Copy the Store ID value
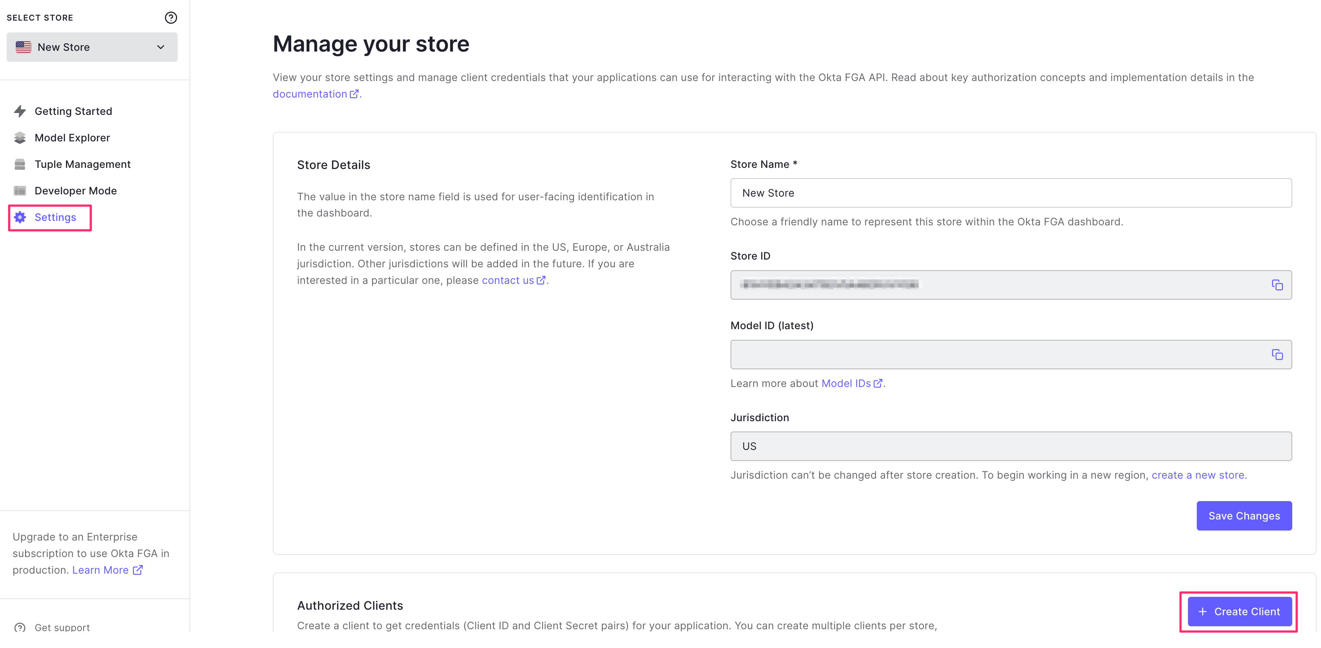The height and width of the screenshot is (648, 1321). point(1277,285)
